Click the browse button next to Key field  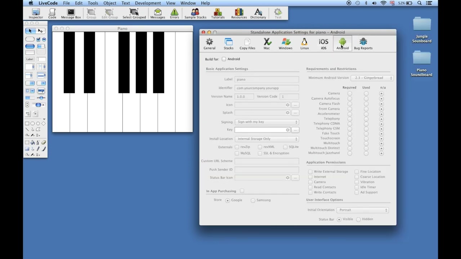(295, 130)
